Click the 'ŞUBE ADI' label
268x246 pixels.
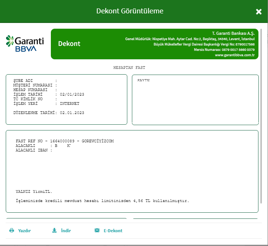click(x=23, y=81)
